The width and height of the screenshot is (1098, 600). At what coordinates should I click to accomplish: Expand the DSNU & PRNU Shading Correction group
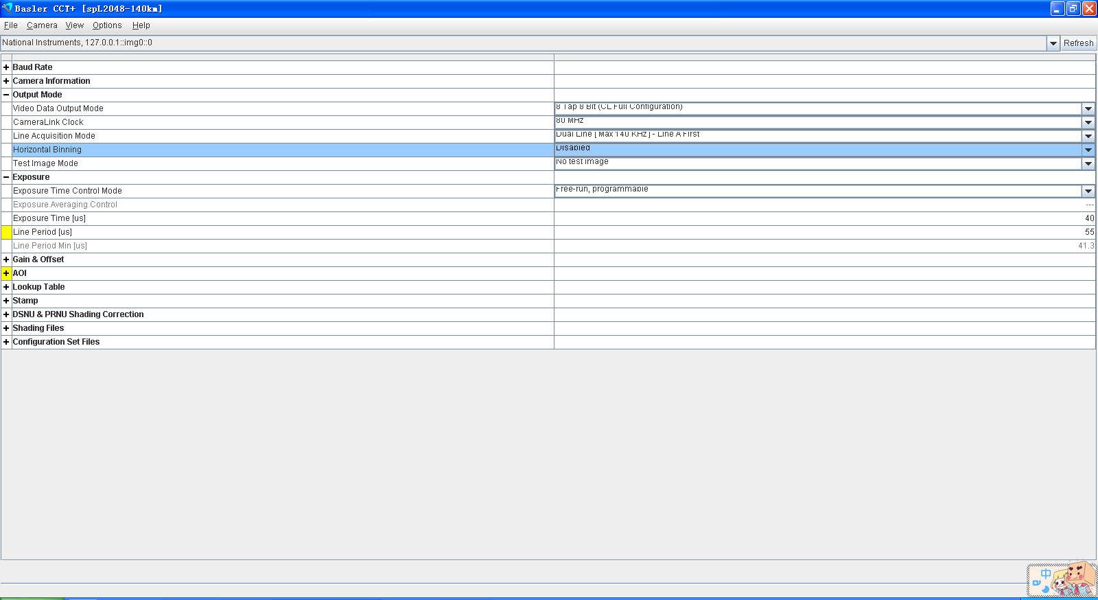(x=6, y=314)
